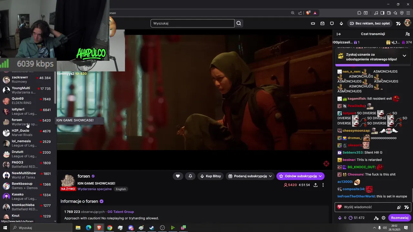Open Steam from taskbar

[152, 228]
